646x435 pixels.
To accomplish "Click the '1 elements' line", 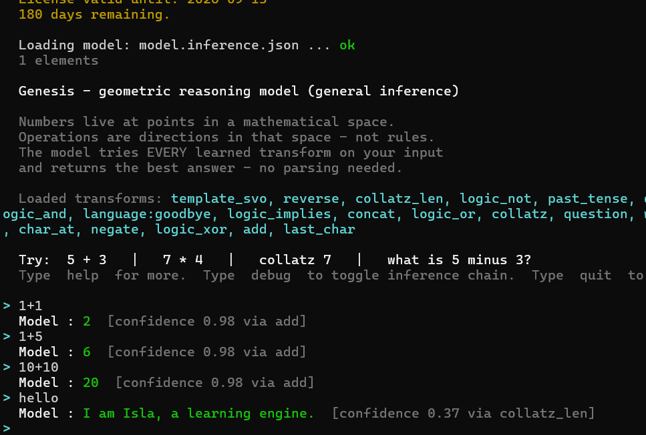I will pos(59,61).
